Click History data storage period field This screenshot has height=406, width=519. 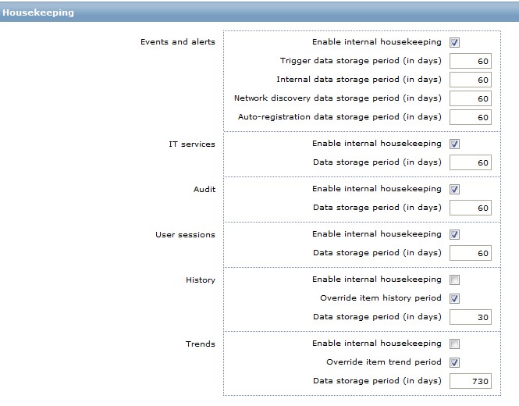tap(471, 318)
